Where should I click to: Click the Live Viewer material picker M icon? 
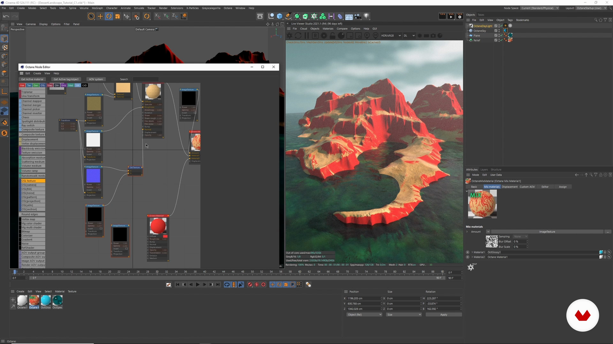click(375, 36)
